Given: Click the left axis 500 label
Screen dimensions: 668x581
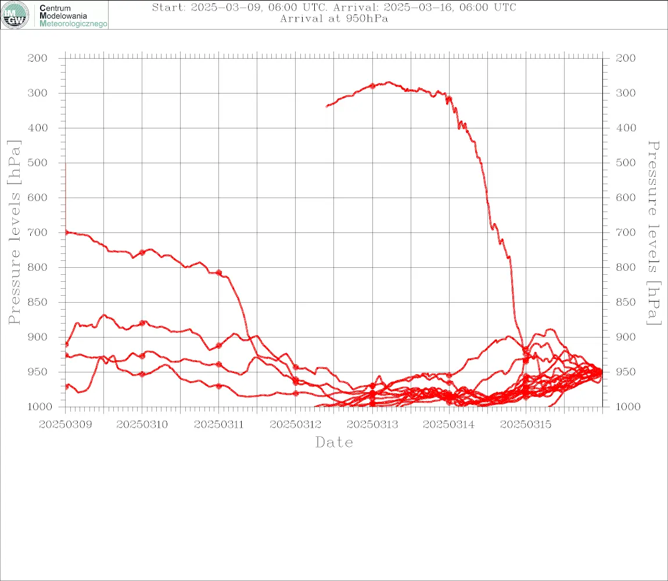Looking at the screenshot, I should [38, 163].
